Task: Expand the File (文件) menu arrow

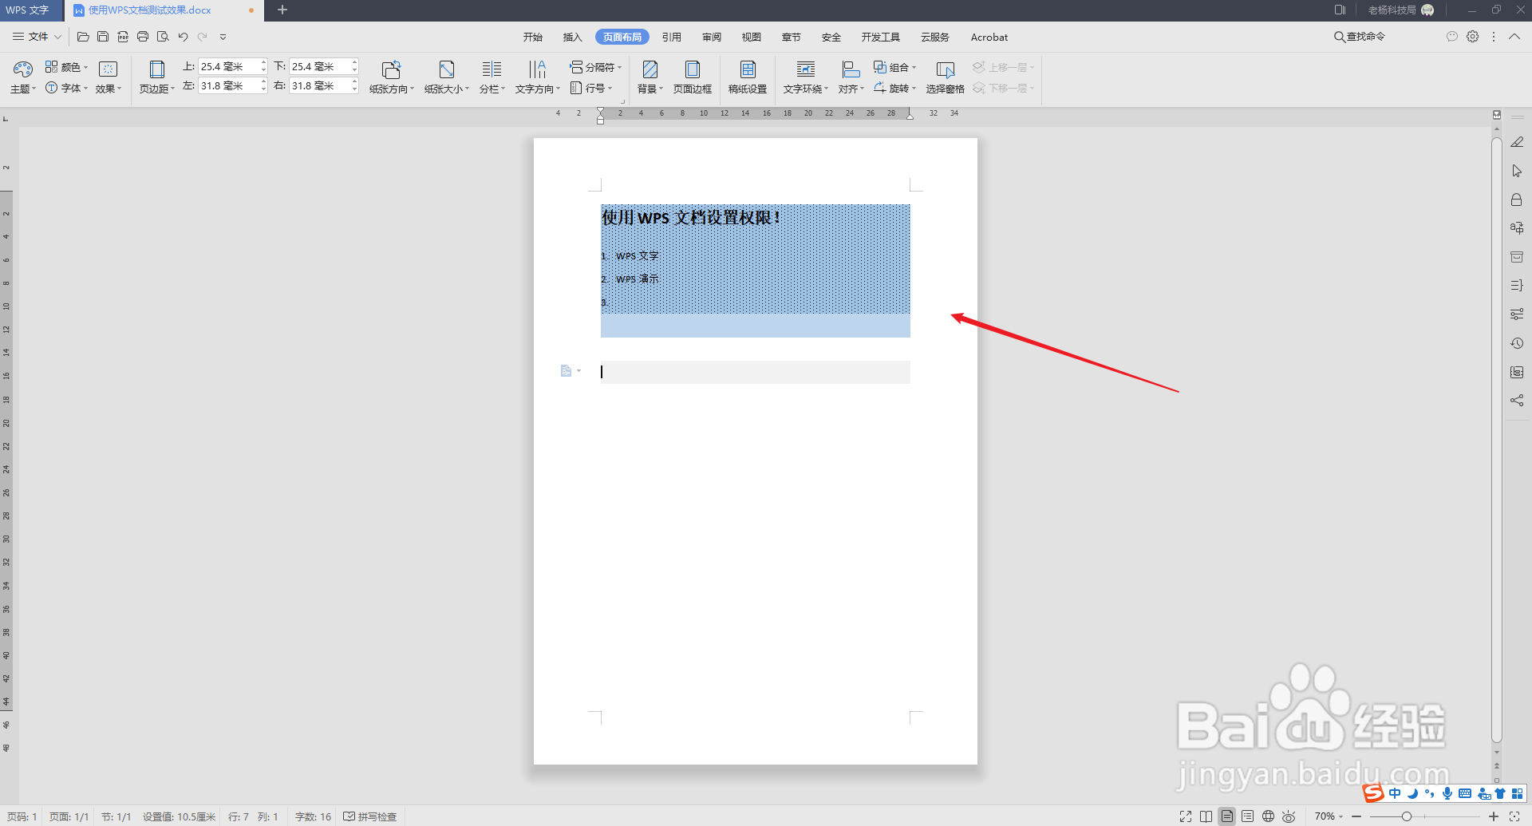Action: 57,37
